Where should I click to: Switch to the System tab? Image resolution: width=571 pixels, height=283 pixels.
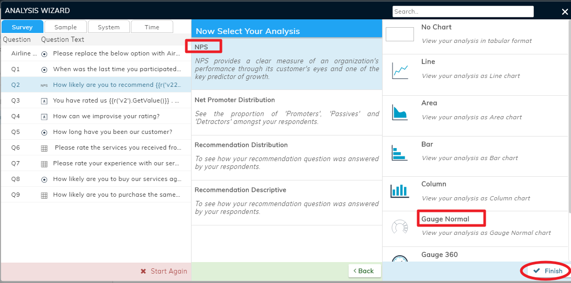(x=108, y=27)
